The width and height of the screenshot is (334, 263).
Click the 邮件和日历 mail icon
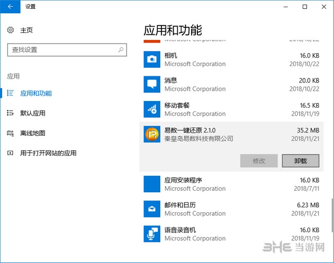click(152, 209)
